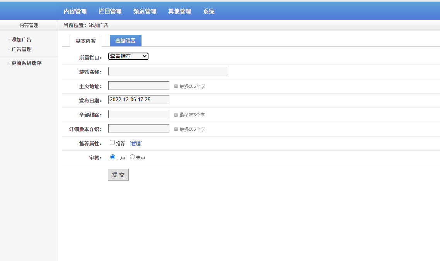440x261 pixels.
Task: Open 广告管理 in the sidebar
Action: point(21,49)
